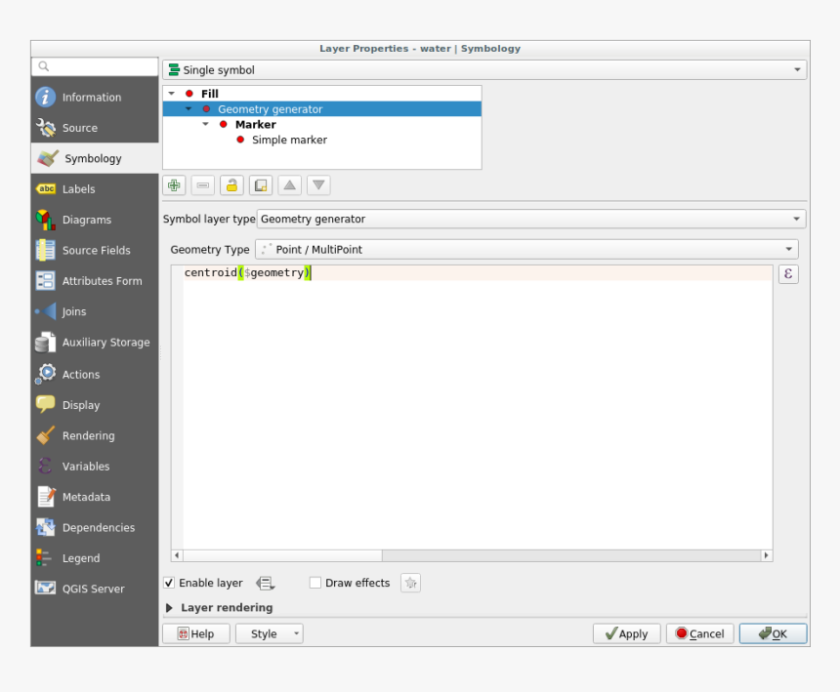Open the Attributes Form tab

coord(102,281)
